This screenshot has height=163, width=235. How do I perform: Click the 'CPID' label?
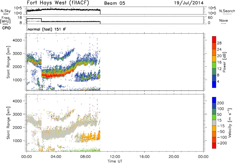(x=6, y=28)
